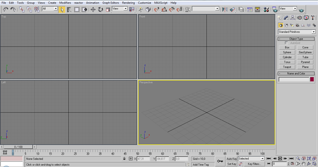This screenshot has width=318, height=167.
Task: Click the Mirror tool icon
Action: click(225, 10)
